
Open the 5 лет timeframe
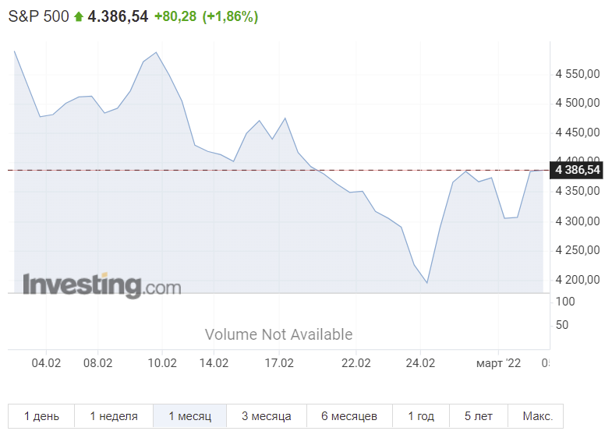479,416
